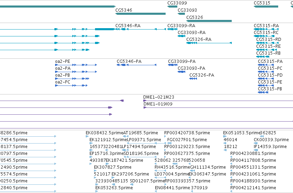
Task: Click the CG33093 gene label
Action: coord(187,10)
